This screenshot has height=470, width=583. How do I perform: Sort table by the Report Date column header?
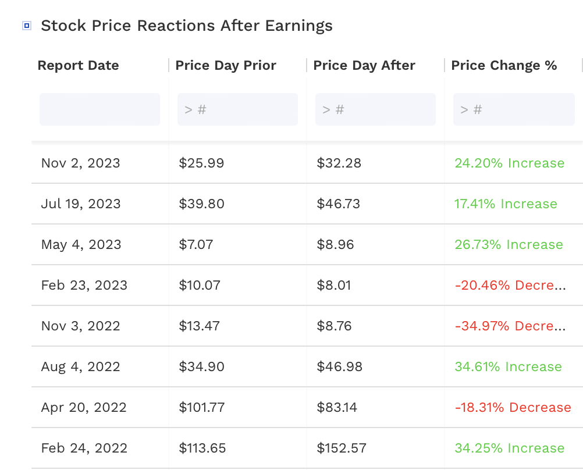point(78,65)
